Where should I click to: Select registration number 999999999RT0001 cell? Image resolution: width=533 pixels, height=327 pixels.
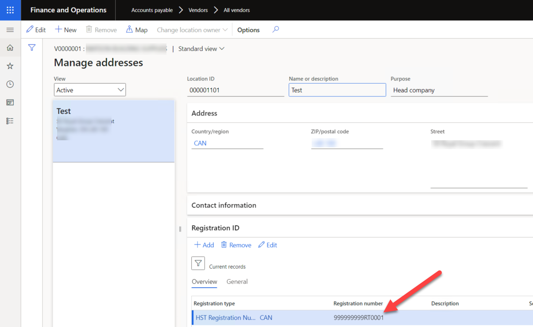(x=359, y=318)
